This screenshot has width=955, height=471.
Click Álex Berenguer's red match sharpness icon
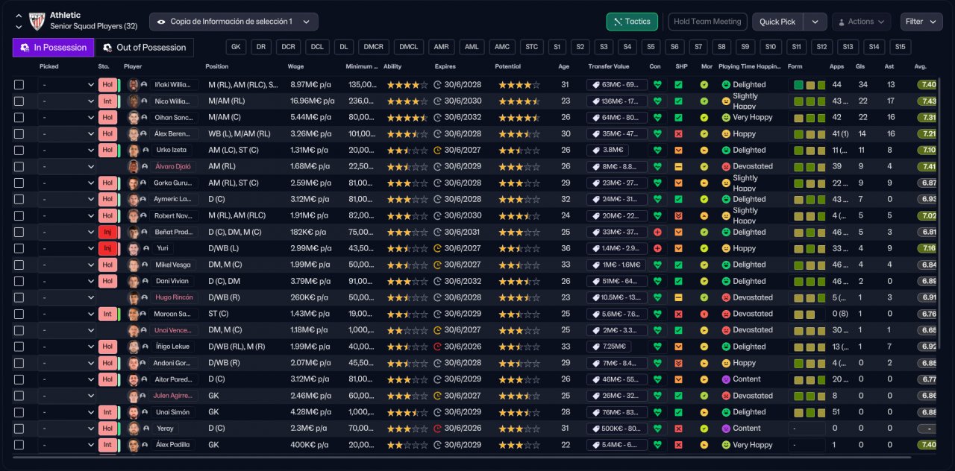[x=678, y=134]
